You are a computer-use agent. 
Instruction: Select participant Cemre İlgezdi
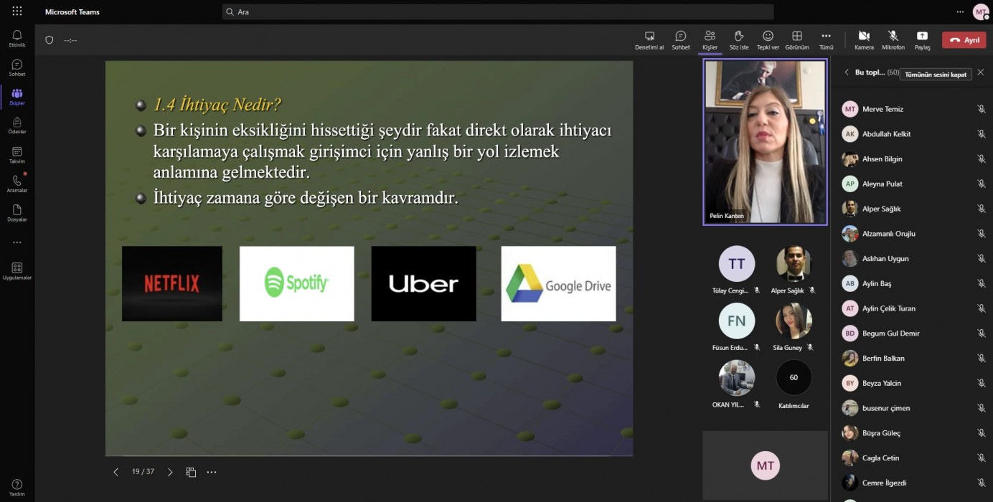[x=912, y=483]
